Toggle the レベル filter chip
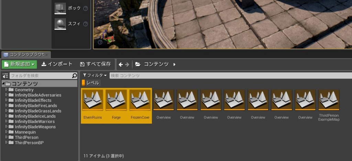The width and height of the screenshot is (352, 161). (x=91, y=83)
